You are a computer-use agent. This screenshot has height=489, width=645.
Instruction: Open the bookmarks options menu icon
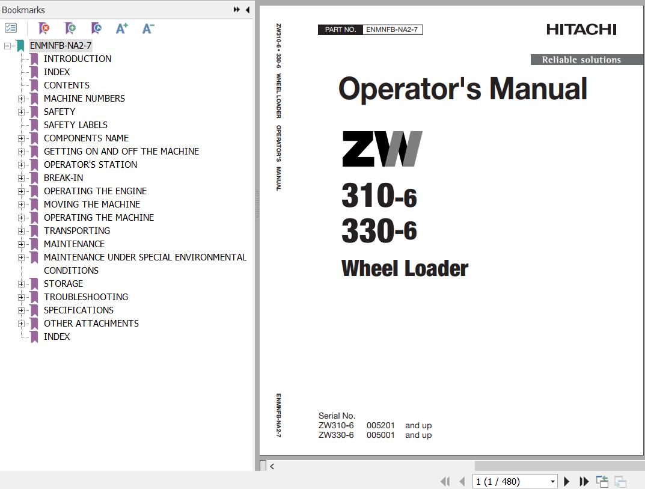point(10,28)
